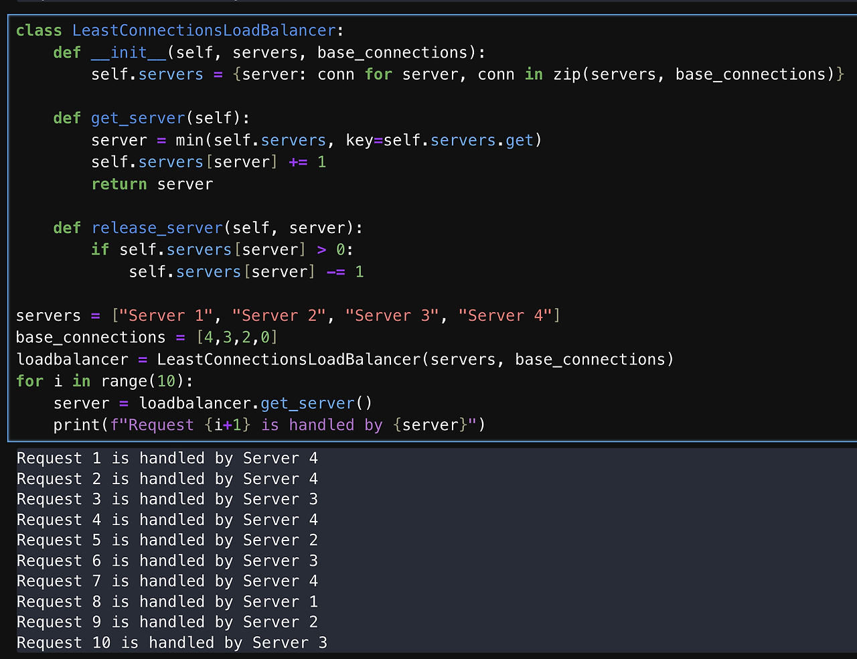Place cursor on the "__init__" method name
This screenshot has width=857, height=659.
point(129,53)
